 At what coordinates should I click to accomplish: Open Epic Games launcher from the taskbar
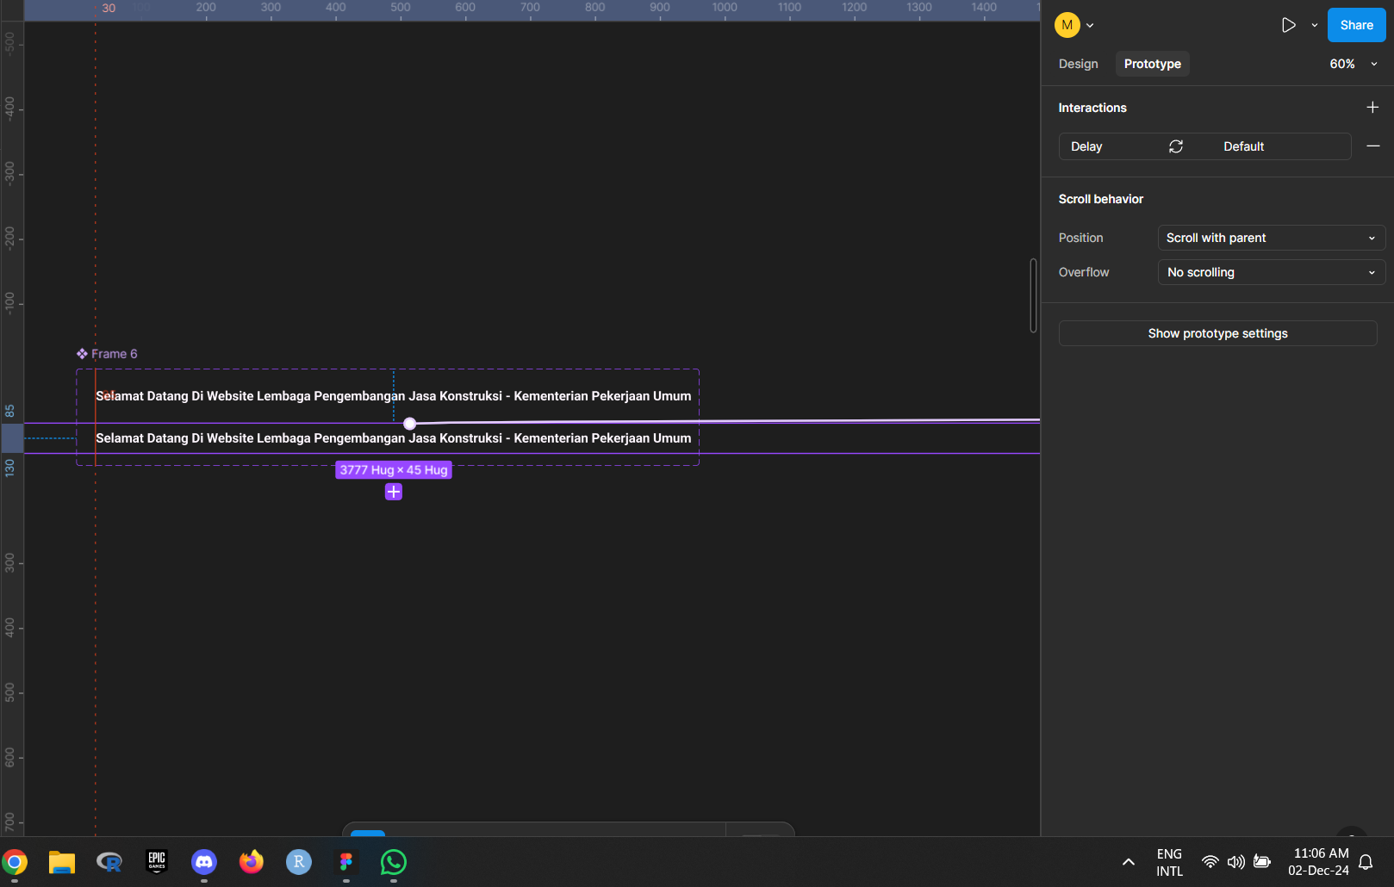[x=157, y=861]
